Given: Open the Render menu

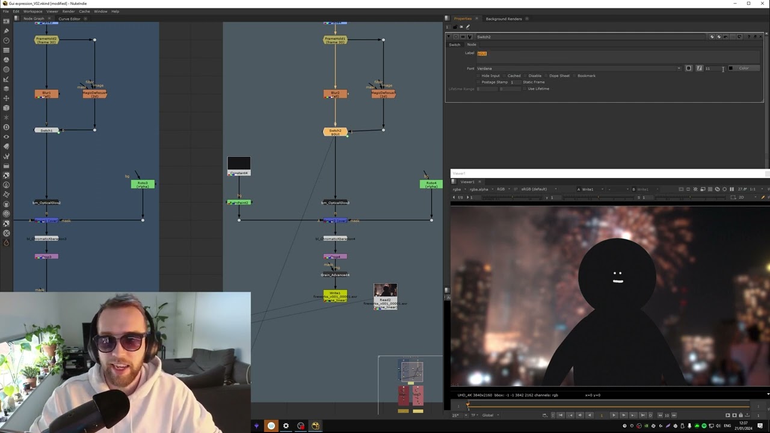Looking at the screenshot, I should tap(69, 11).
